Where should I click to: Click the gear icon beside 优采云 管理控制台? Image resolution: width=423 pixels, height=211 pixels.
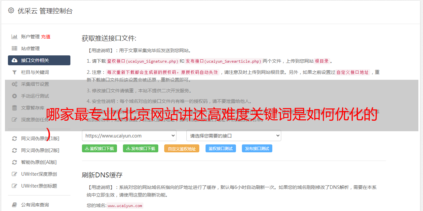pos(11,11)
